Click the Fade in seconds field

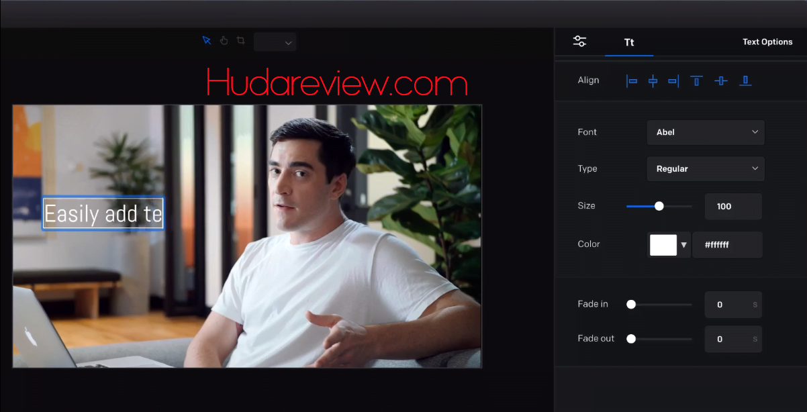coord(733,305)
